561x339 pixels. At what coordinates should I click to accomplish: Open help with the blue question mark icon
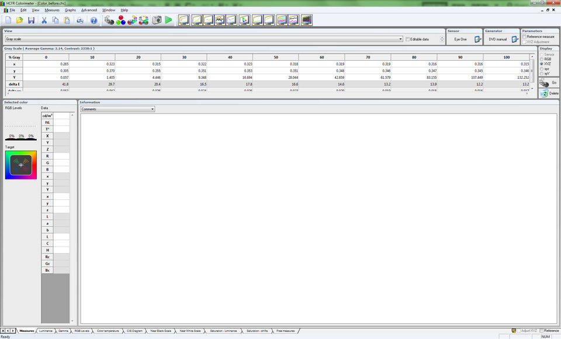93,20
